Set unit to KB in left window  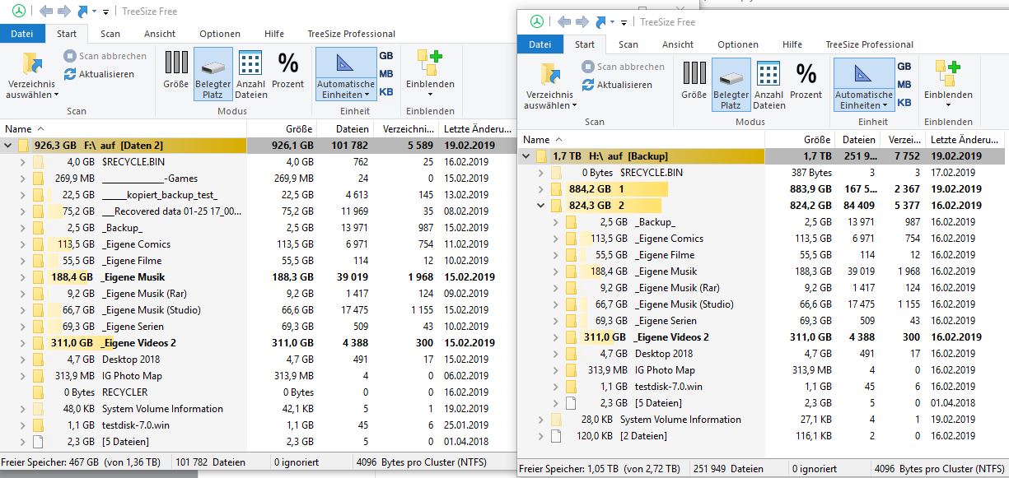coord(385,92)
